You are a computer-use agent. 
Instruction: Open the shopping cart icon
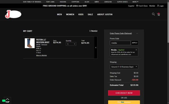click(158, 14)
